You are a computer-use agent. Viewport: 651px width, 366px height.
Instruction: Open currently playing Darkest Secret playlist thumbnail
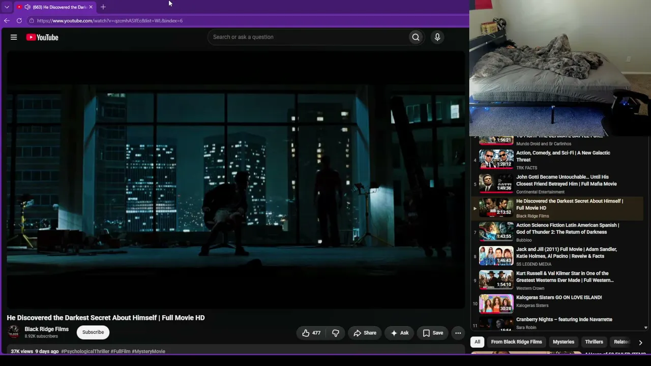point(496,208)
